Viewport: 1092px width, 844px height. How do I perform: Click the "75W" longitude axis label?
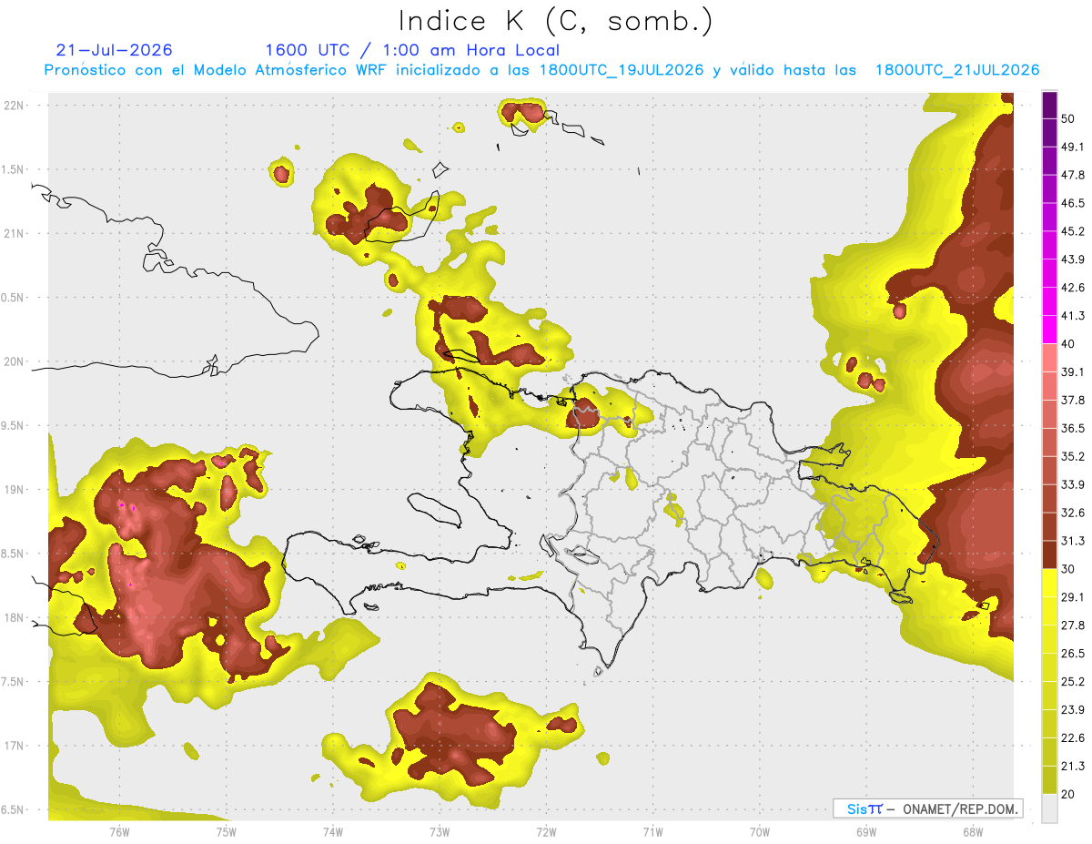coord(227,832)
